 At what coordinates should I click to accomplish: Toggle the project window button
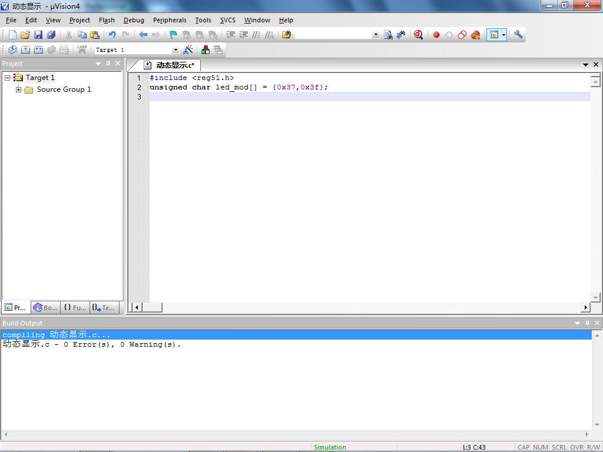pos(494,35)
